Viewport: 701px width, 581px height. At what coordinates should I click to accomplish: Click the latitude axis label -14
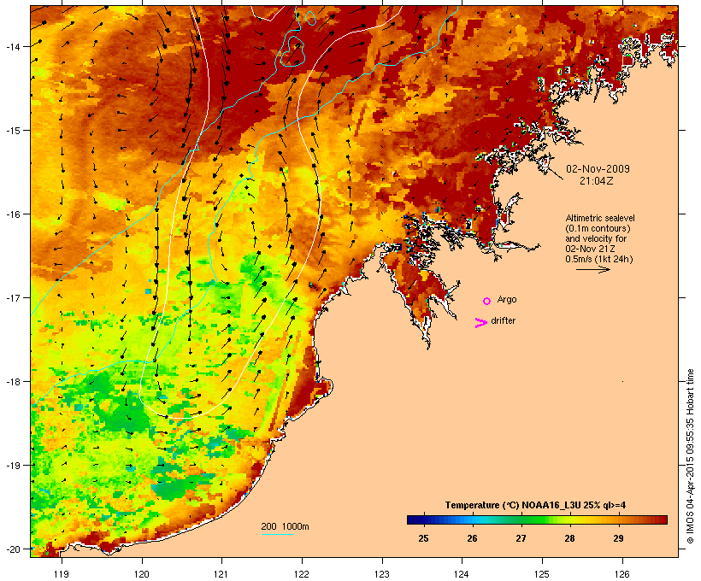tap(12, 46)
